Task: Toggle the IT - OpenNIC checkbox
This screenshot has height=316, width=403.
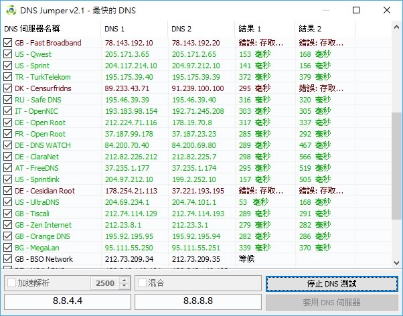Action: point(8,111)
